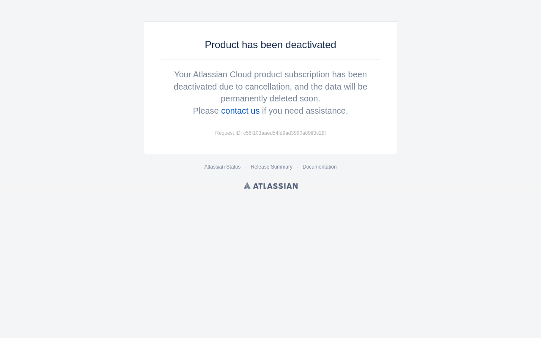The height and width of the screenshot is (338, 541).
Task: Click the Request ID text line
Action: click(x=270, y=133)
